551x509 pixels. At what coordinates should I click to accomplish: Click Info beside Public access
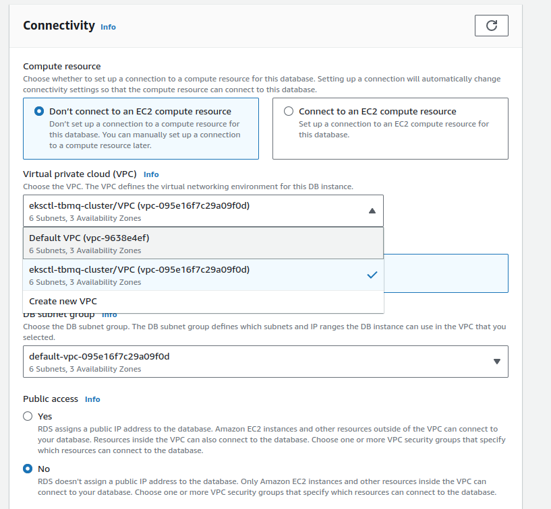[x=92, y=399]
